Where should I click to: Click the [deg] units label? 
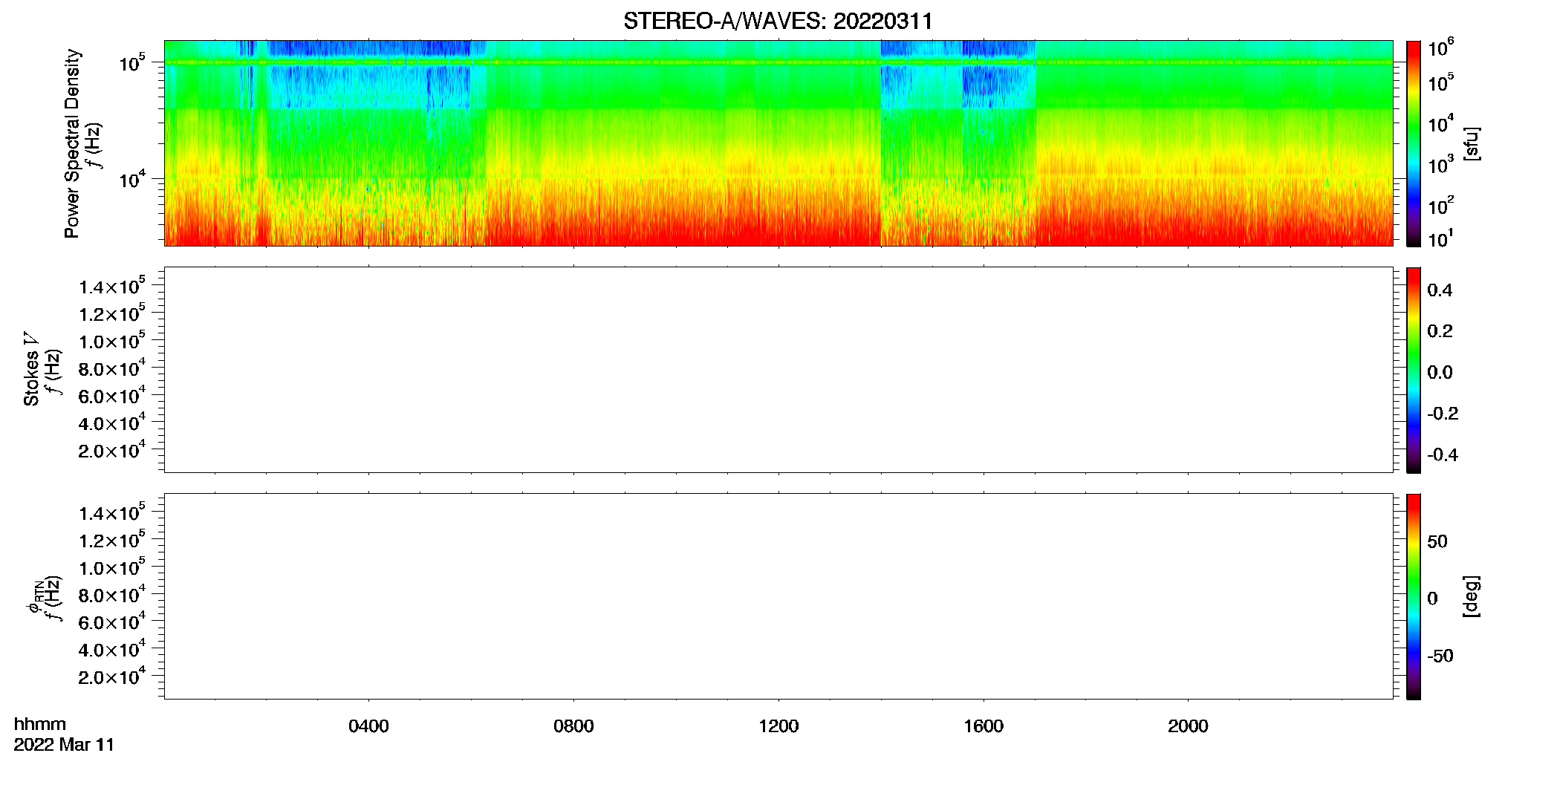coord(1472,596)
